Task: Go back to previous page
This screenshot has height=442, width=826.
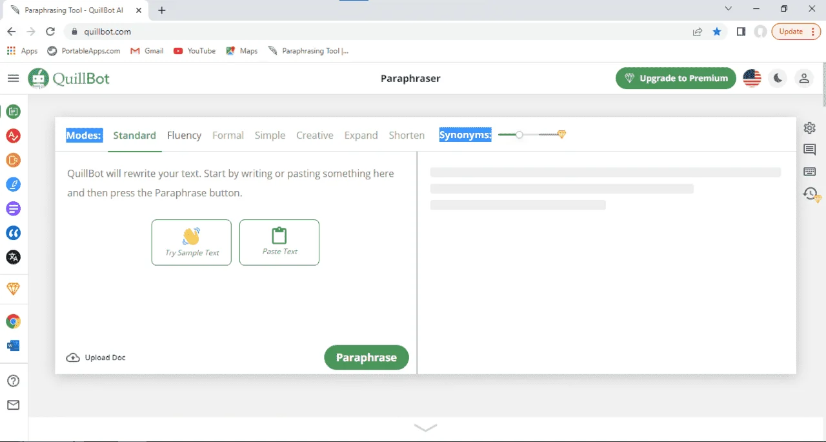Action: point(12,32)
